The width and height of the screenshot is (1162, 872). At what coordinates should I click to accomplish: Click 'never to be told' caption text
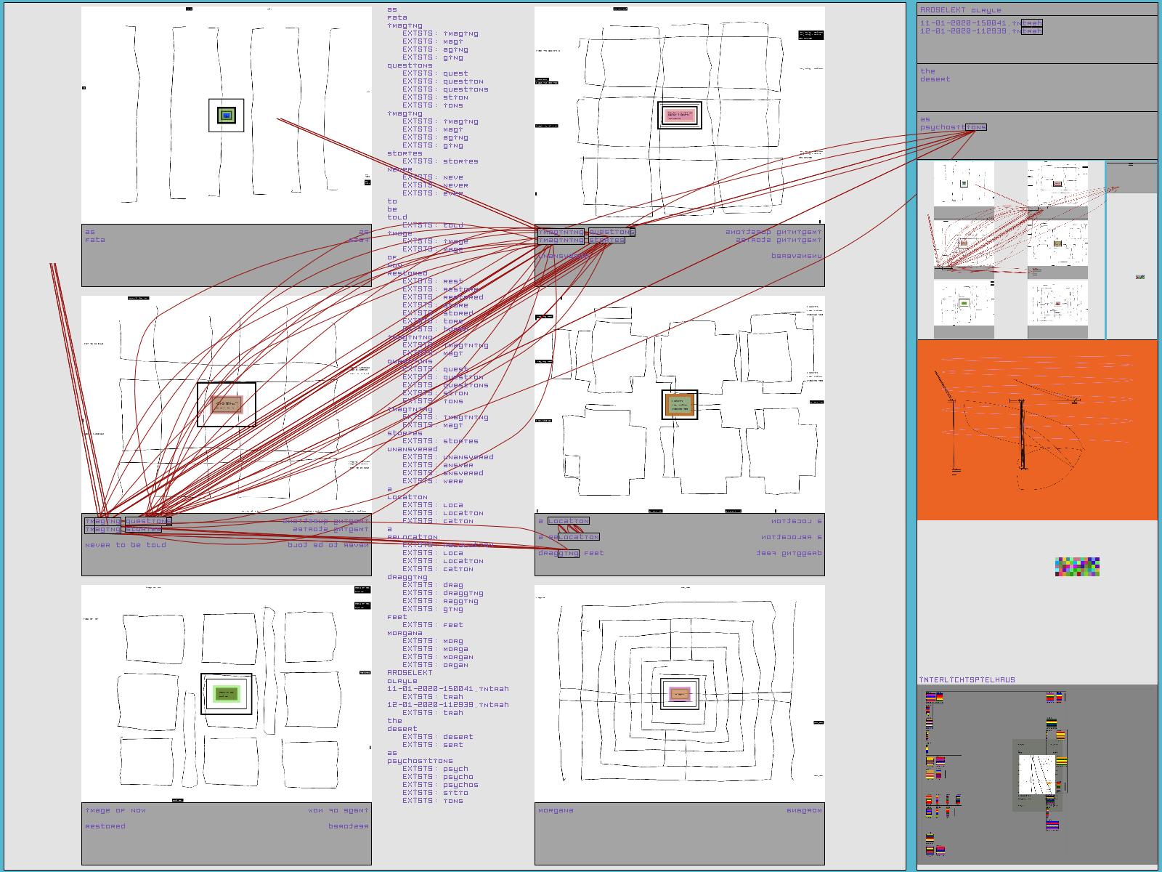pos(126,545)
